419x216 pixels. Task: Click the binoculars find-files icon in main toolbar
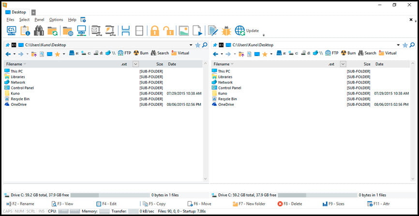[x=39, y=30]
